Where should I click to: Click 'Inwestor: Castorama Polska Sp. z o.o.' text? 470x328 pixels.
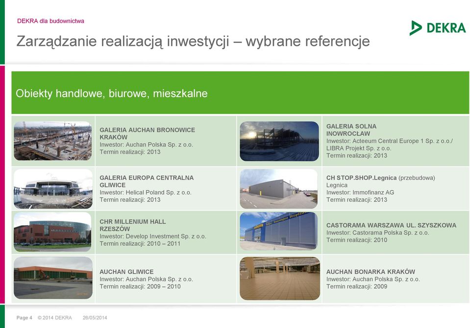click(x=378, y=233)
